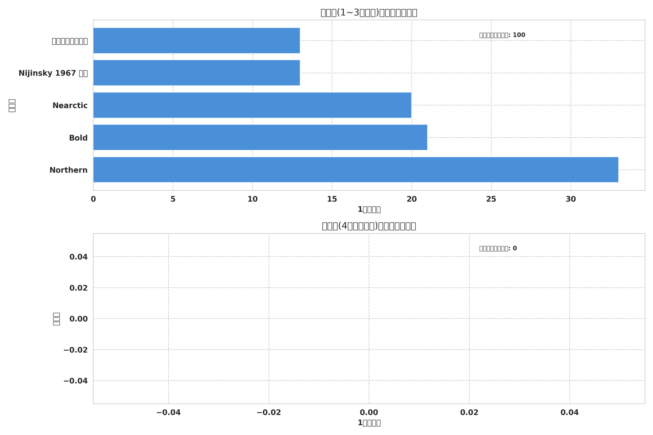Image resolution: width=653 pixels, height=435 pixels.
Task: Click y-axis tick "0.04" on bottom chart
Action: point(79,257)
